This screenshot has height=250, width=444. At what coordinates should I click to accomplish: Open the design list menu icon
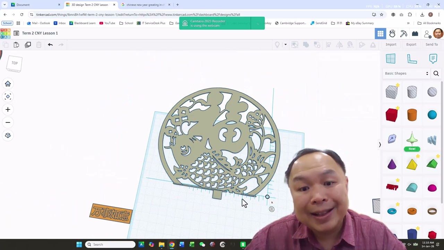(16, 33)
